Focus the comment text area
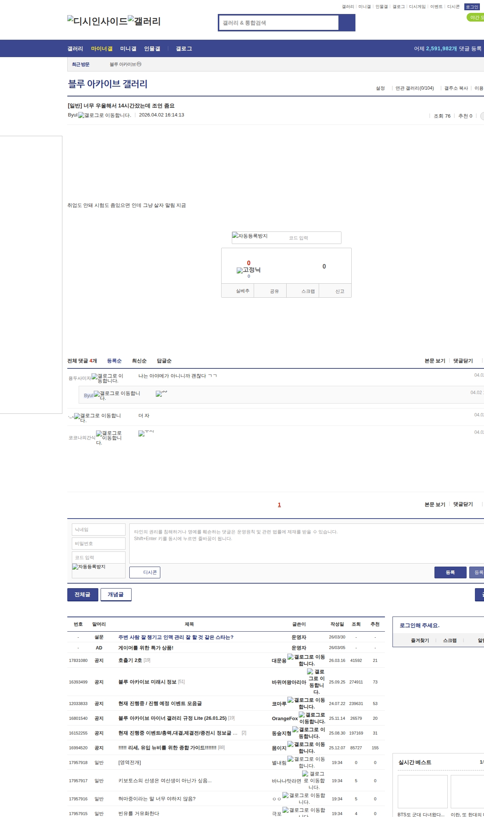Image resolution: width=484 pixels, height=817 pixels. point(307,544)
